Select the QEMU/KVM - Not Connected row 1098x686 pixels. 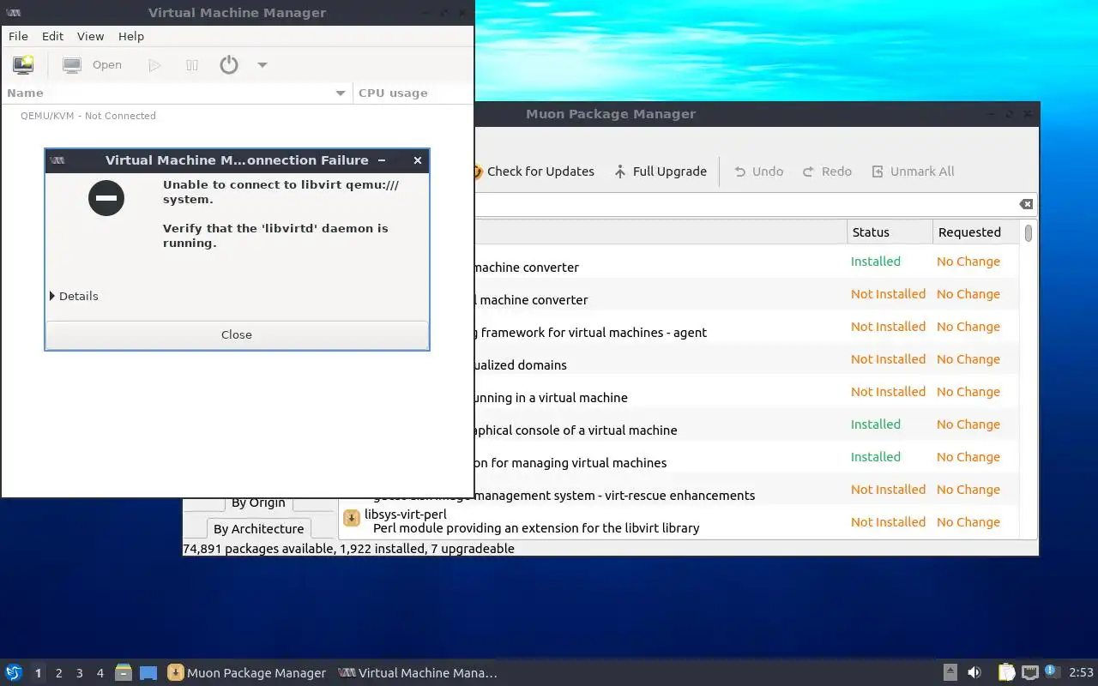click(x=237, y=116)
